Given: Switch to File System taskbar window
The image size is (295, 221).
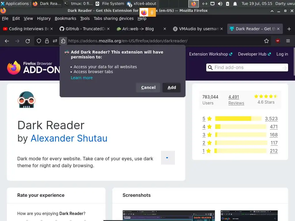Looking at the screenshot, I should coord(110,3).
